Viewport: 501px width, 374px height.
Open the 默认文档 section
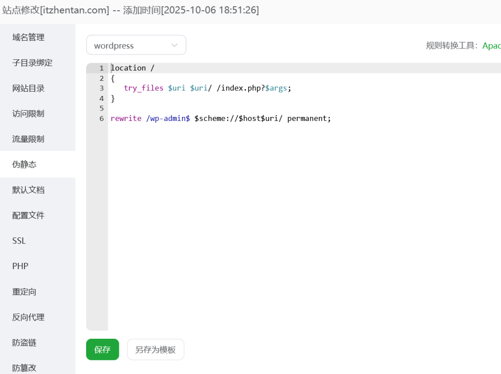pyautogui.click(x=28, y=189)
